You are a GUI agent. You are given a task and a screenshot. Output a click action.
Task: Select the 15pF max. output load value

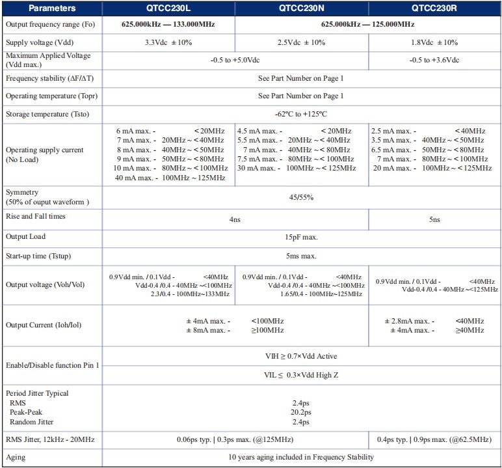coord(300,238)
